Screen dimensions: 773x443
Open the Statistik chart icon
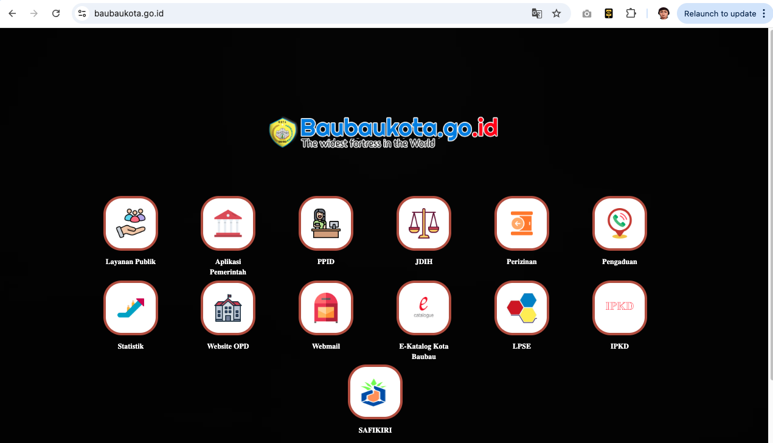point(131,308)
